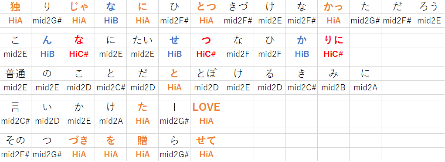Click the HiA note beneath 独
This screenshot has width=445, height=162.
click(x=16, y=20)
